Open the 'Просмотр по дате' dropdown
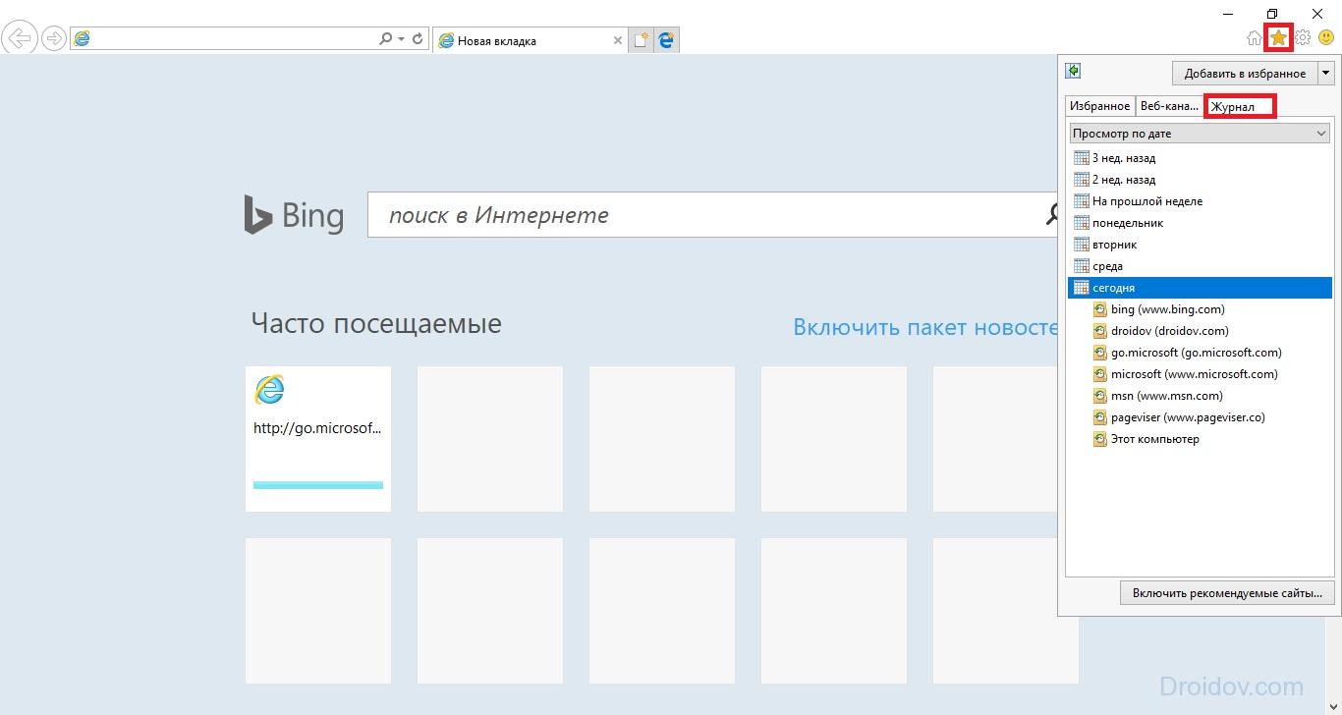 coord(1199,134)
